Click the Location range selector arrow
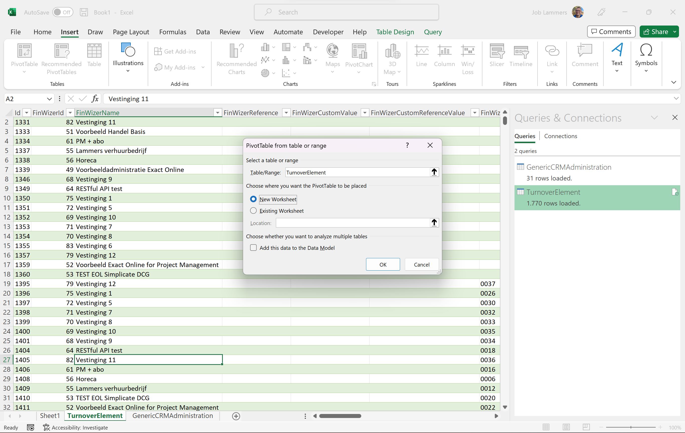The image size is (685, 433). pyautogui.click(x=434, y=223)
